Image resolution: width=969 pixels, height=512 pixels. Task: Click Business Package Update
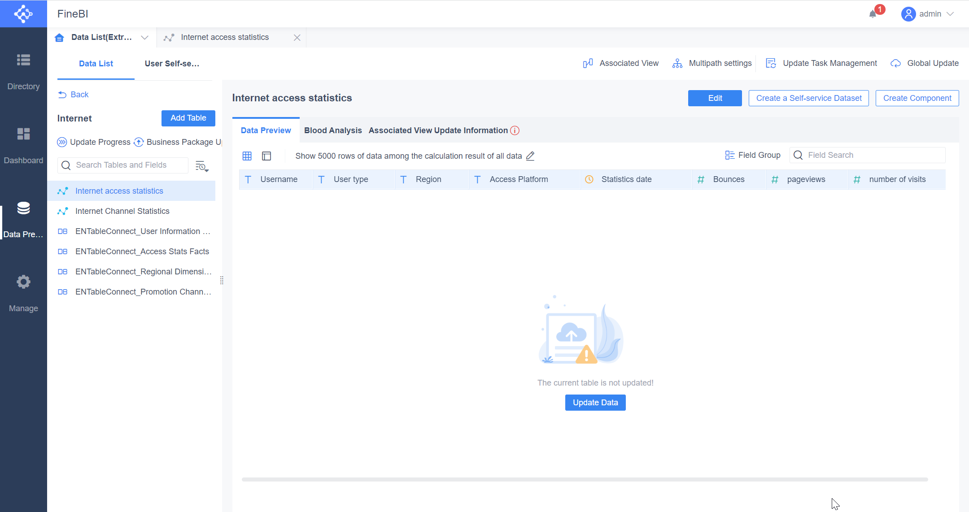click(178, 142)
